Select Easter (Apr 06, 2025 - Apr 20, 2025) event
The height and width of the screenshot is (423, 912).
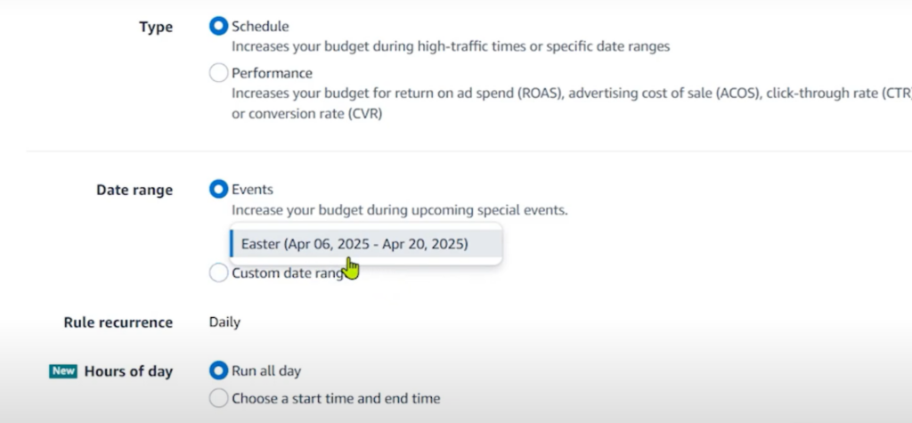(354, 244)
